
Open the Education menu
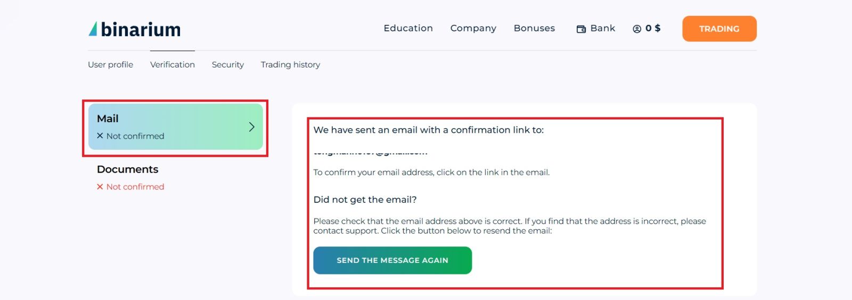point(408,28)
